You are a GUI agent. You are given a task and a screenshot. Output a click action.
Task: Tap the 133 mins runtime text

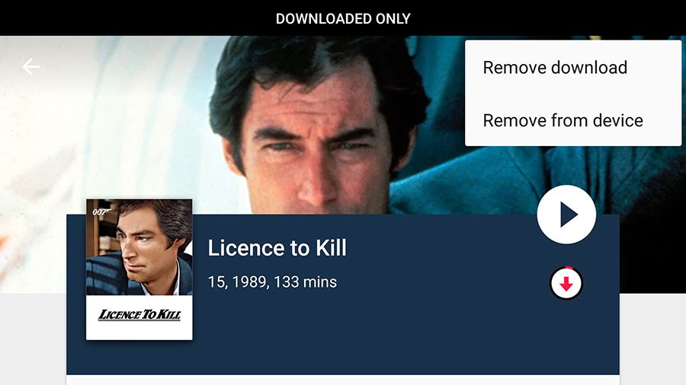click(306, 282)
